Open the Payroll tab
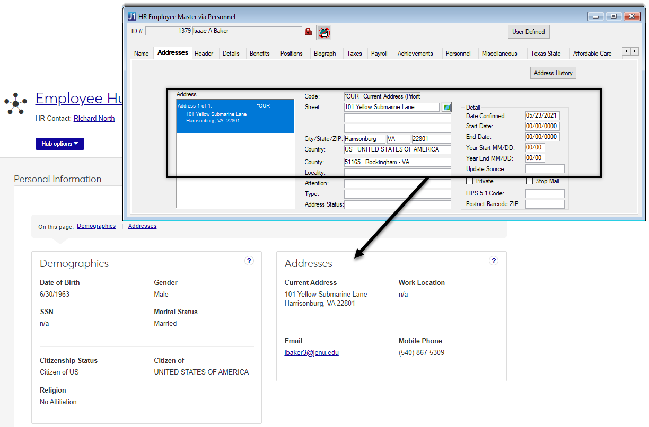Image resolution: width=649 pixels, height=427 pixels. click(x=379, y=54)
